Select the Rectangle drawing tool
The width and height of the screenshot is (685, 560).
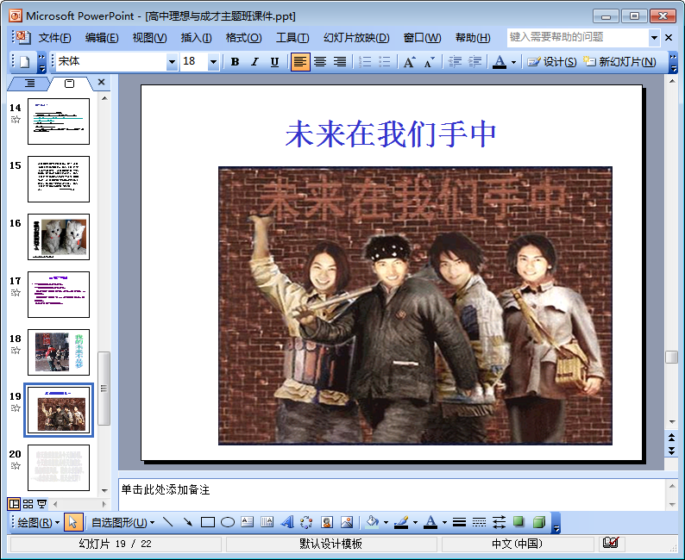tap(208, 522)
